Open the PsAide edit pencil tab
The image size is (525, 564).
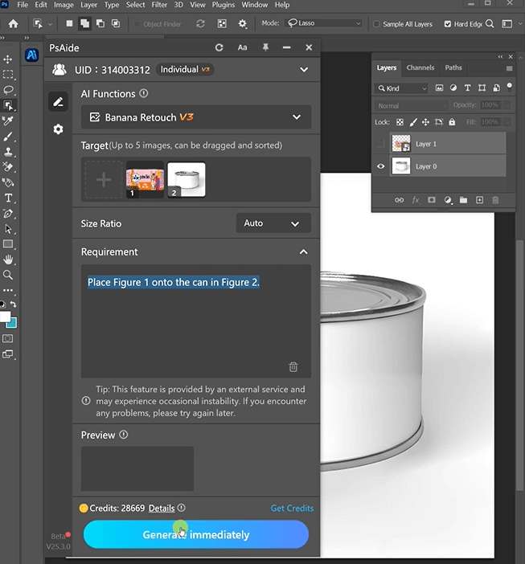59,102
